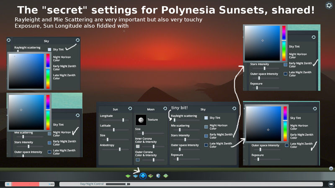
Task: Select the green terrain tile toolbar icon
Action: click(x=128, y=176)
